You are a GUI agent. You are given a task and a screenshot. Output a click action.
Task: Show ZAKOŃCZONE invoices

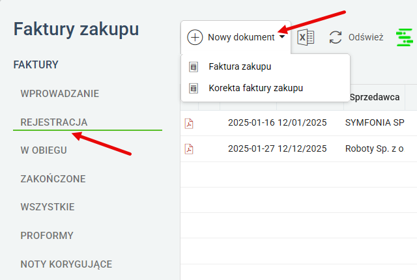[53, 179]
